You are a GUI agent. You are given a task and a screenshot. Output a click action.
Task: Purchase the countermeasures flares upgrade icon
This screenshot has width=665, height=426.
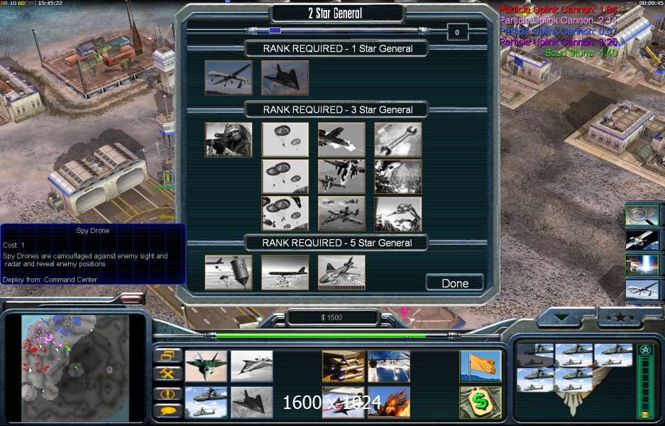tap(389, 366)
